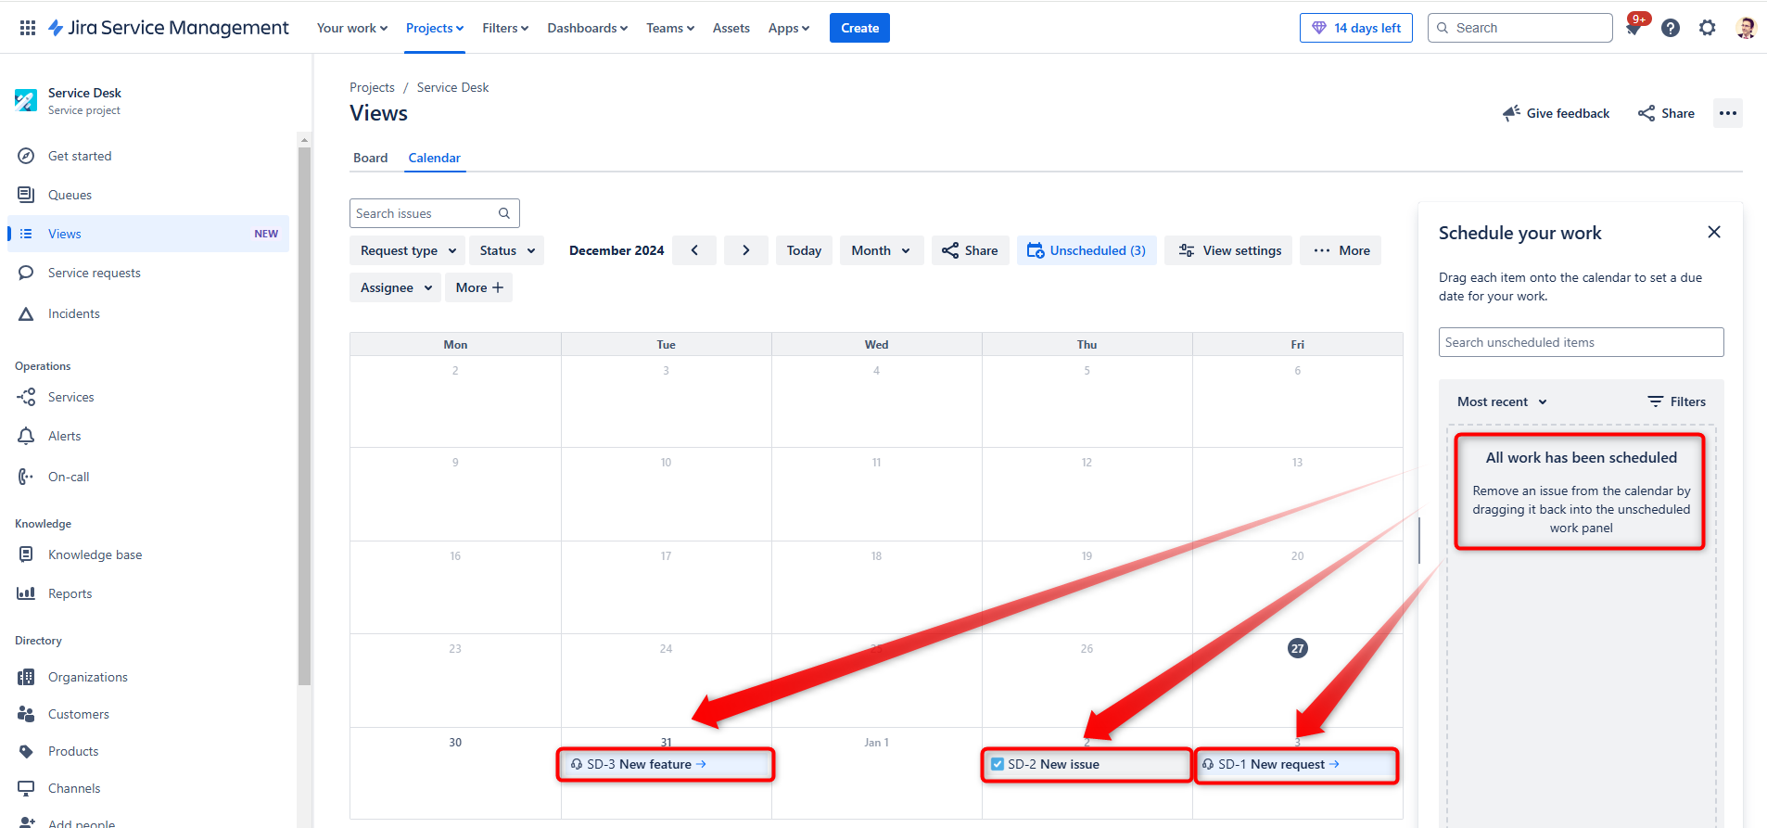Viewport: 1767px width, 828px height.
Task: Go to the next month arrow
Action: pyautogui.click(x=746, y=250)
